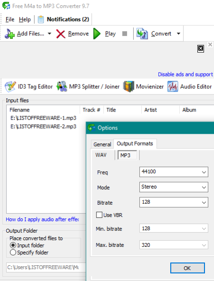Viewport: 214px width, 281px height.
Task: Click the red X Remove icon
Action: pyautogui.click(x=61, y=34)
